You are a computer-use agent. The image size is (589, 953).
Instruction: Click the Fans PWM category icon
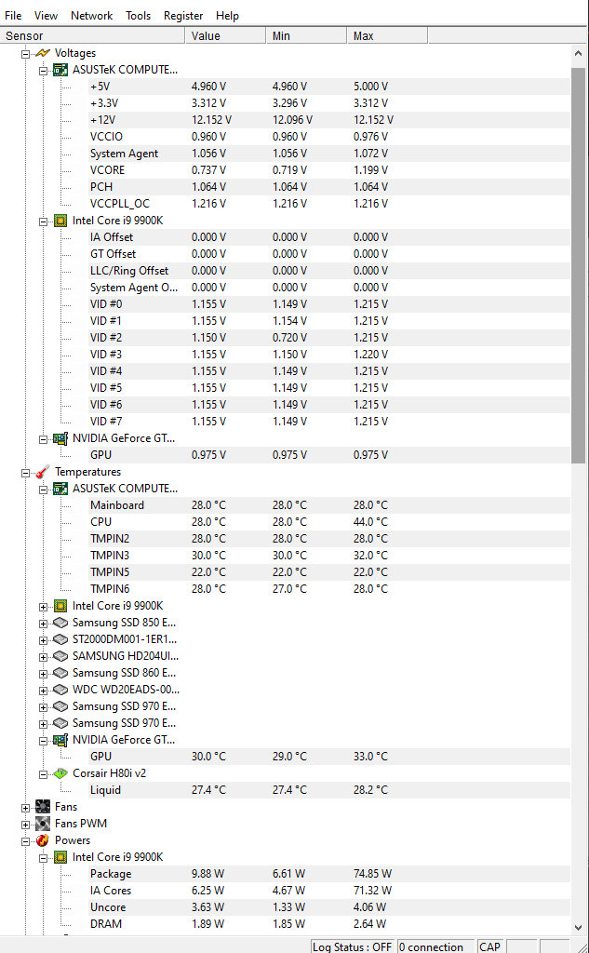point(43,824)
